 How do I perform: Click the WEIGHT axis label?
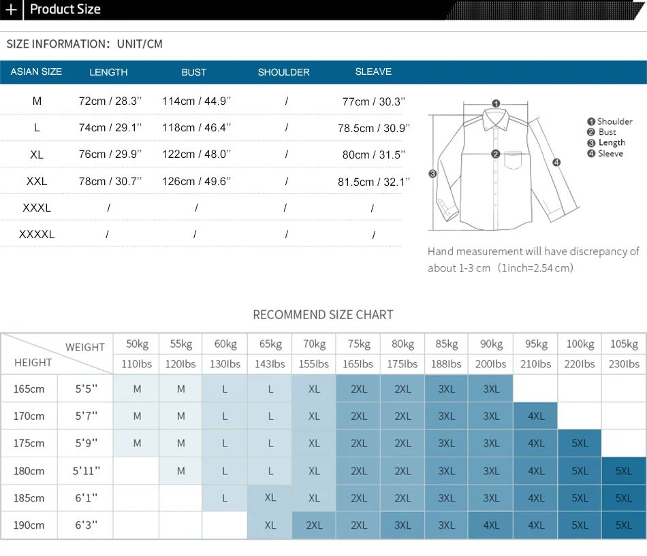click(85, 347)
